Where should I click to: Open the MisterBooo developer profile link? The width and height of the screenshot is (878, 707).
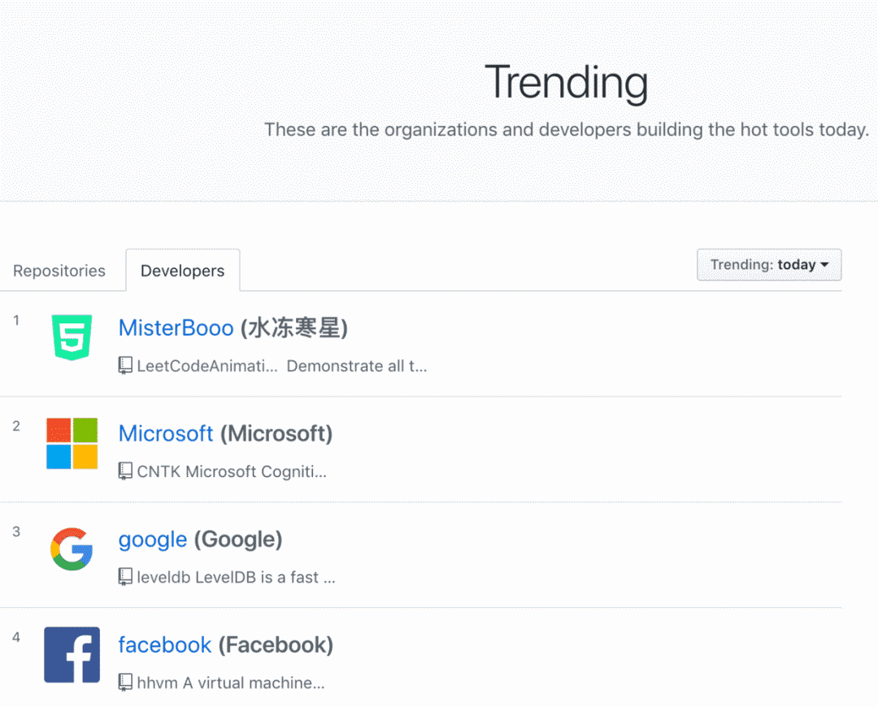pos(176,328)
